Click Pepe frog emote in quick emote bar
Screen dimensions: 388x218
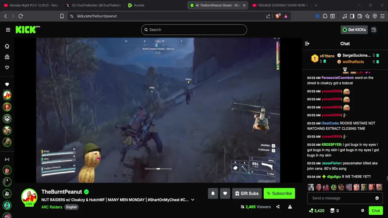[x=334, y=187]
